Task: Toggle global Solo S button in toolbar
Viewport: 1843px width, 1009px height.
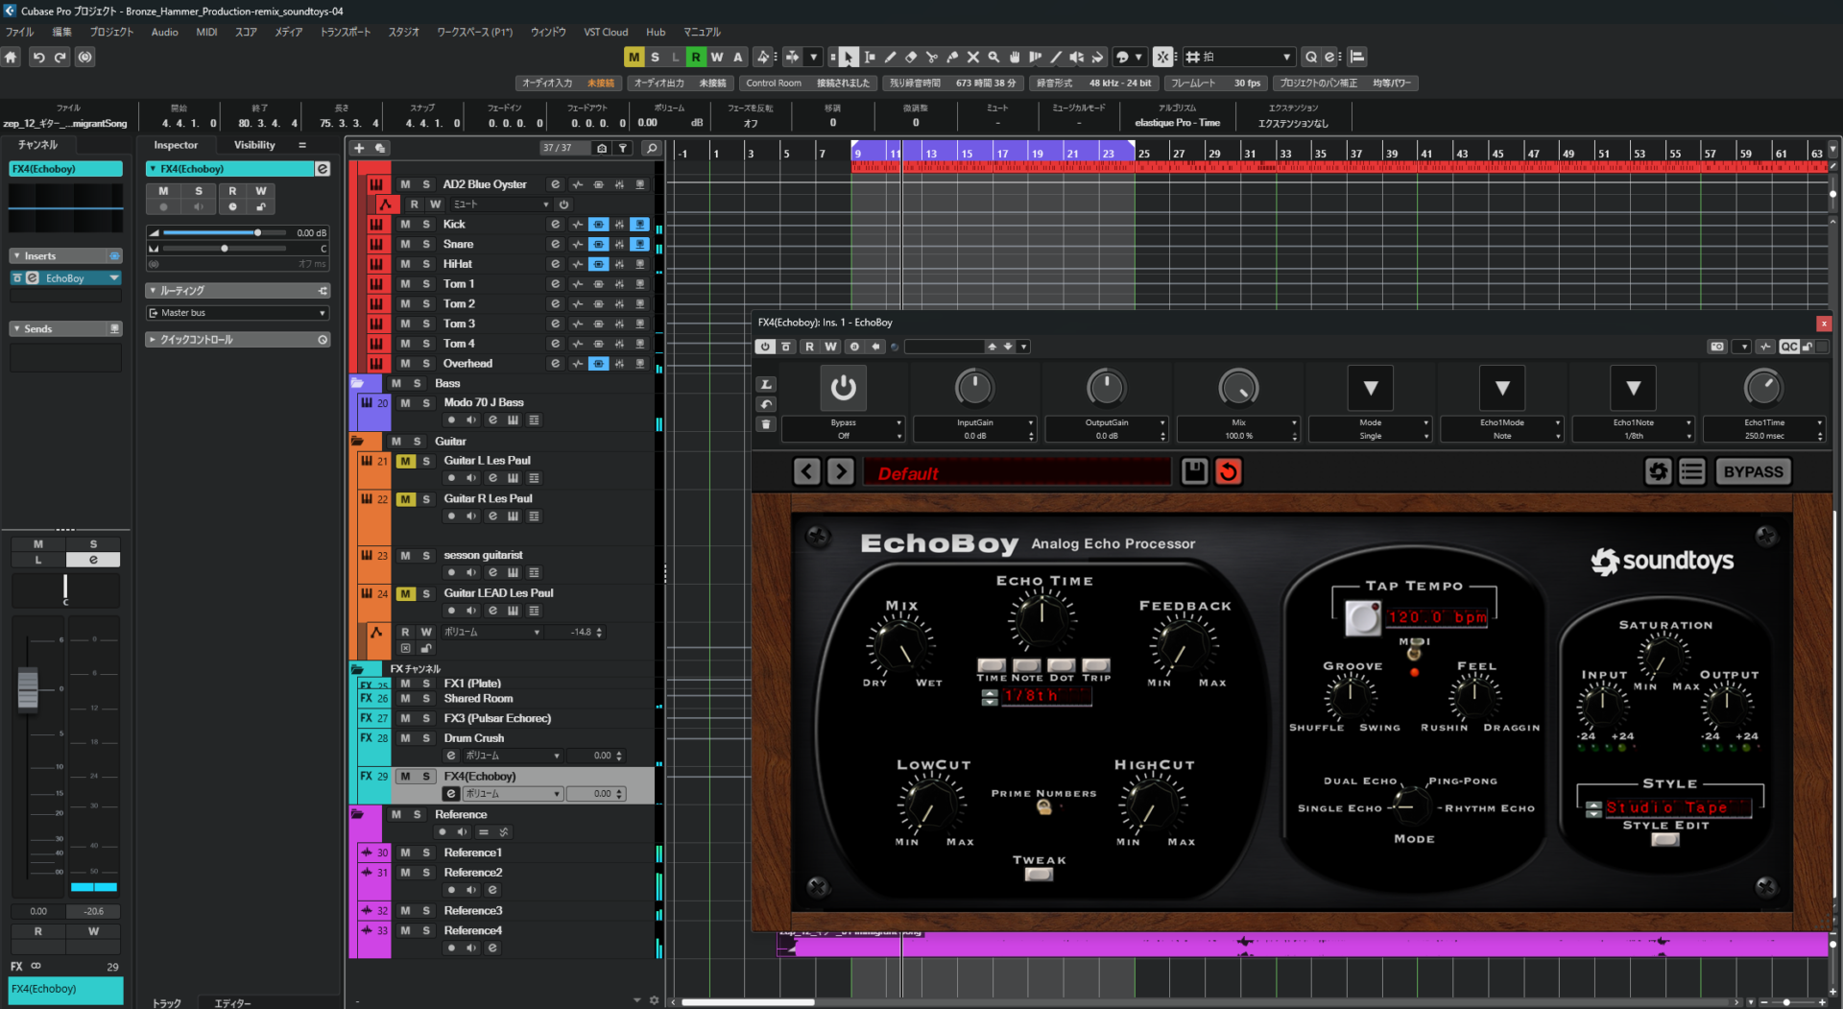Action: 655,58
